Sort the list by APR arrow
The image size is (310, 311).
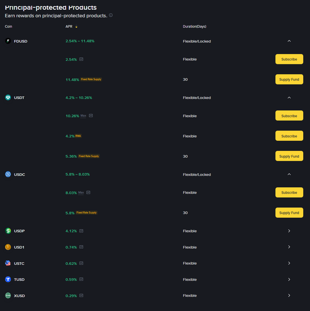point(76,27)
